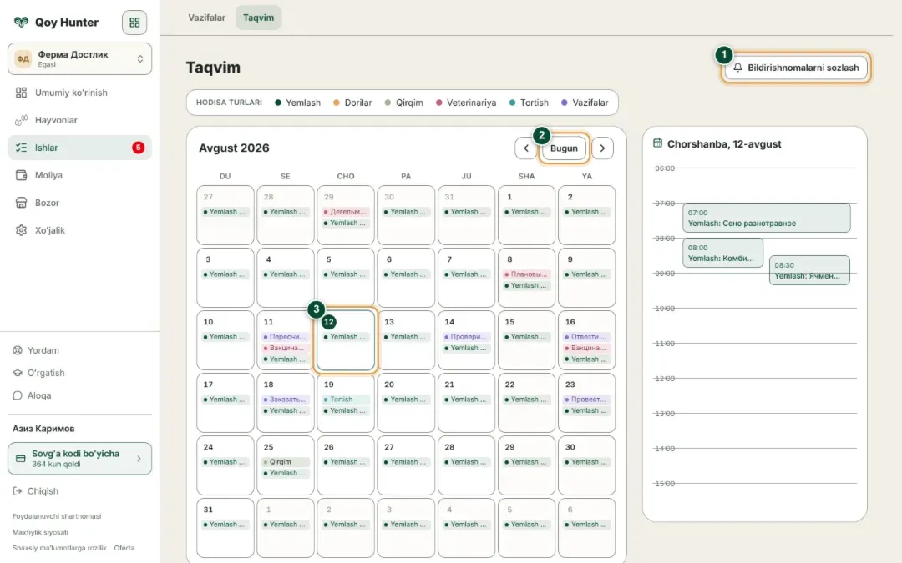902x563 pixels.
Task: Open Hayvonlar animals section
Action: click(79, 120)
